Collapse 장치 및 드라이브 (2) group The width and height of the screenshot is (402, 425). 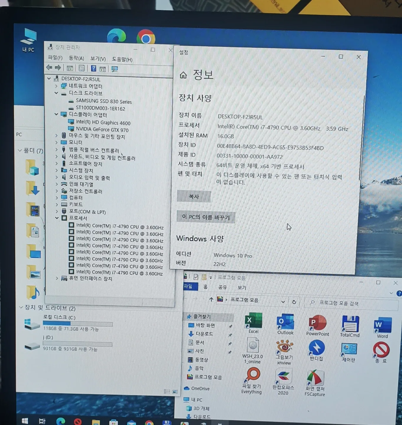click(x=21, y=307)
